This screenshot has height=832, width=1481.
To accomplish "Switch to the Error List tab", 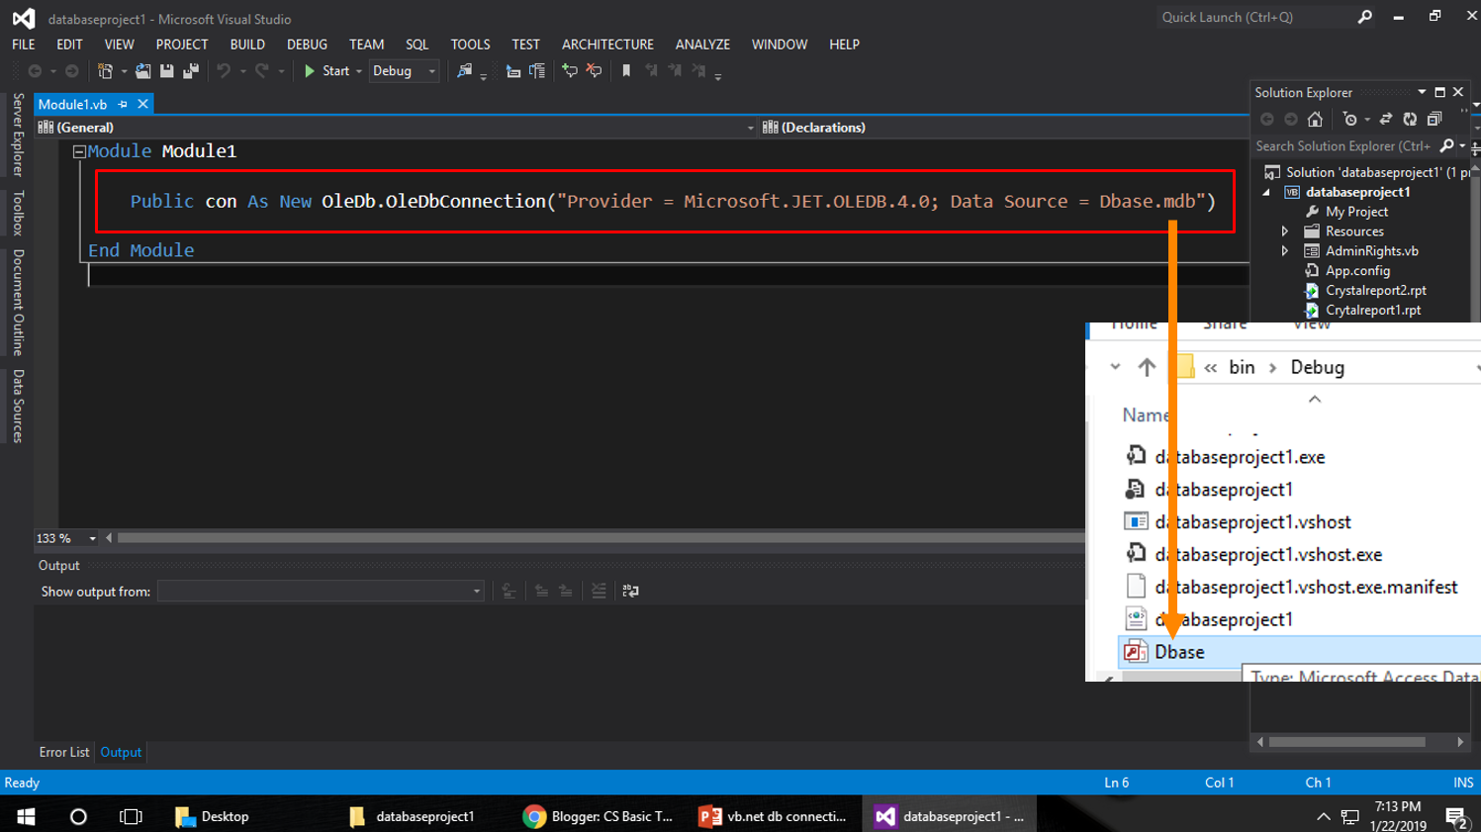I will pos(64,753).
